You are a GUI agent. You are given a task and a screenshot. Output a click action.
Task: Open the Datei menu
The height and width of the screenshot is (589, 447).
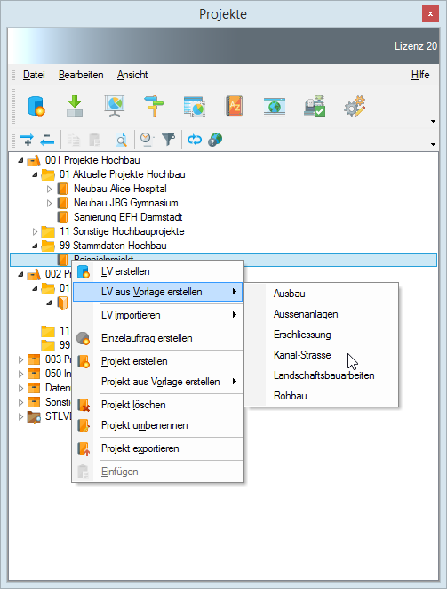pos(34,75)
